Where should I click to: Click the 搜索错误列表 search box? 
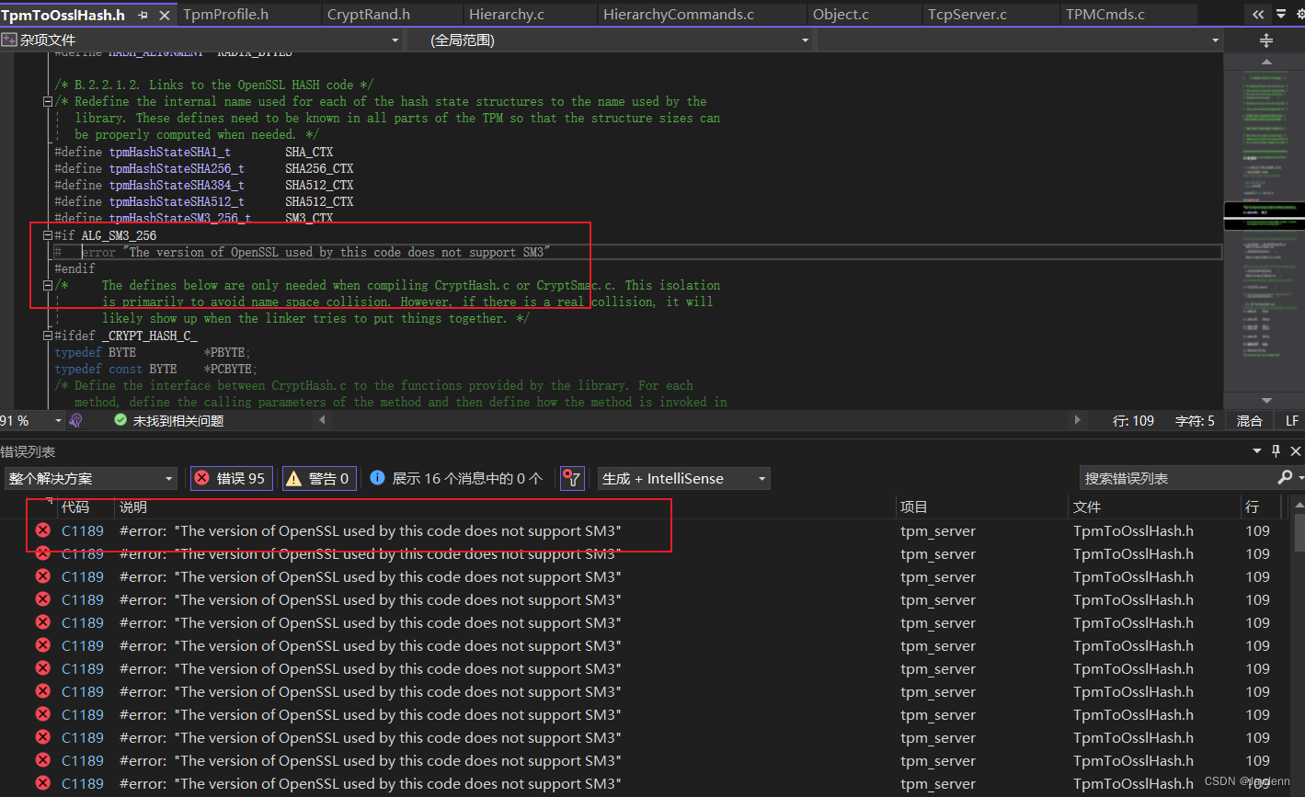pos(1178,478)
